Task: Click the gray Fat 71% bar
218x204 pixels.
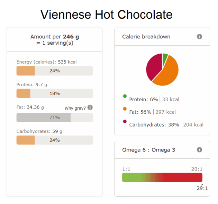Action: 55,118
